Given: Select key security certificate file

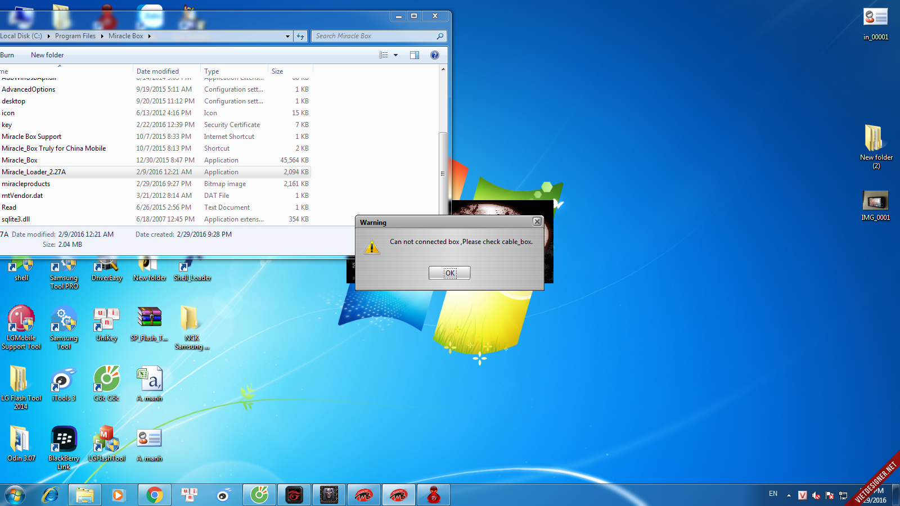Looking at the screenshot, I should point(155,125).
